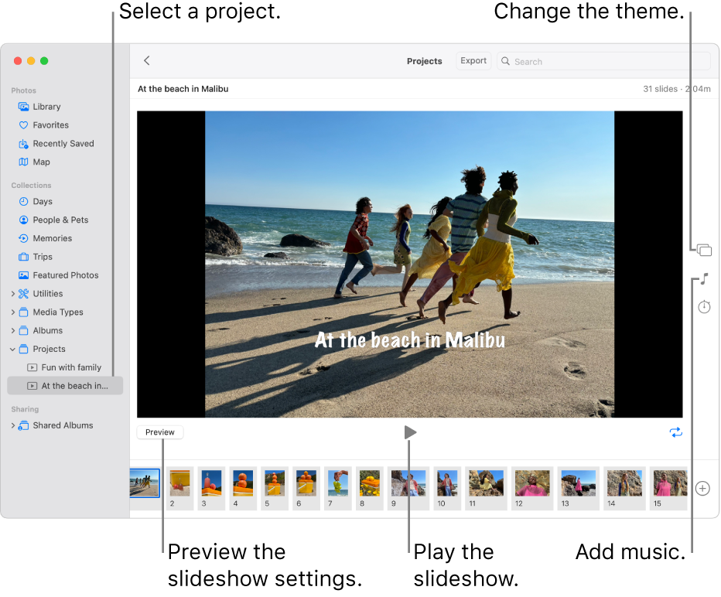Select slide thumbnail 10
The height and width of the screenshot is (597, 721).
coord(447,488)
